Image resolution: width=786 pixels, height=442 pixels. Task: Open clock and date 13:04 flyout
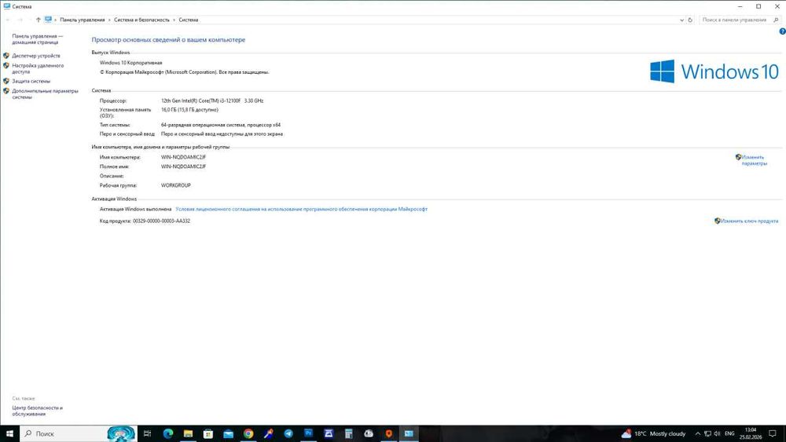click(751, 433)
